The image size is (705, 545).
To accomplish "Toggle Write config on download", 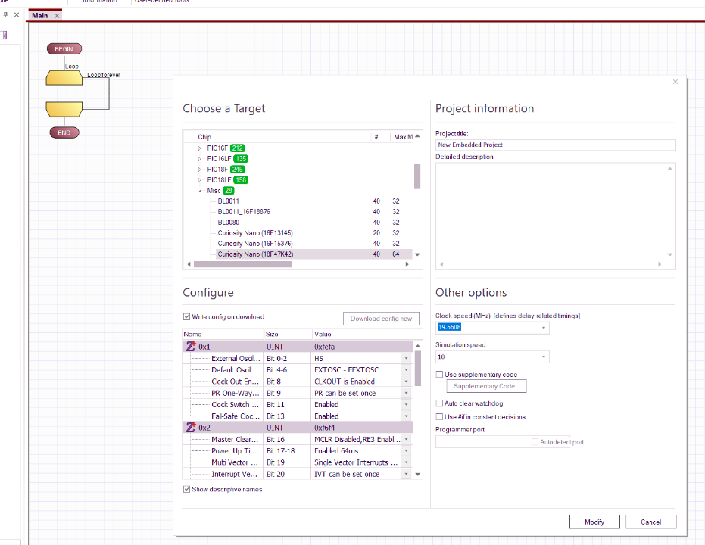I will coord(186,316).
